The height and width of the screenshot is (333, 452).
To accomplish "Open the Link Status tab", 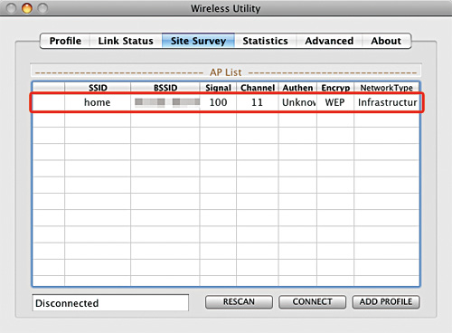I will click(126, 41).
